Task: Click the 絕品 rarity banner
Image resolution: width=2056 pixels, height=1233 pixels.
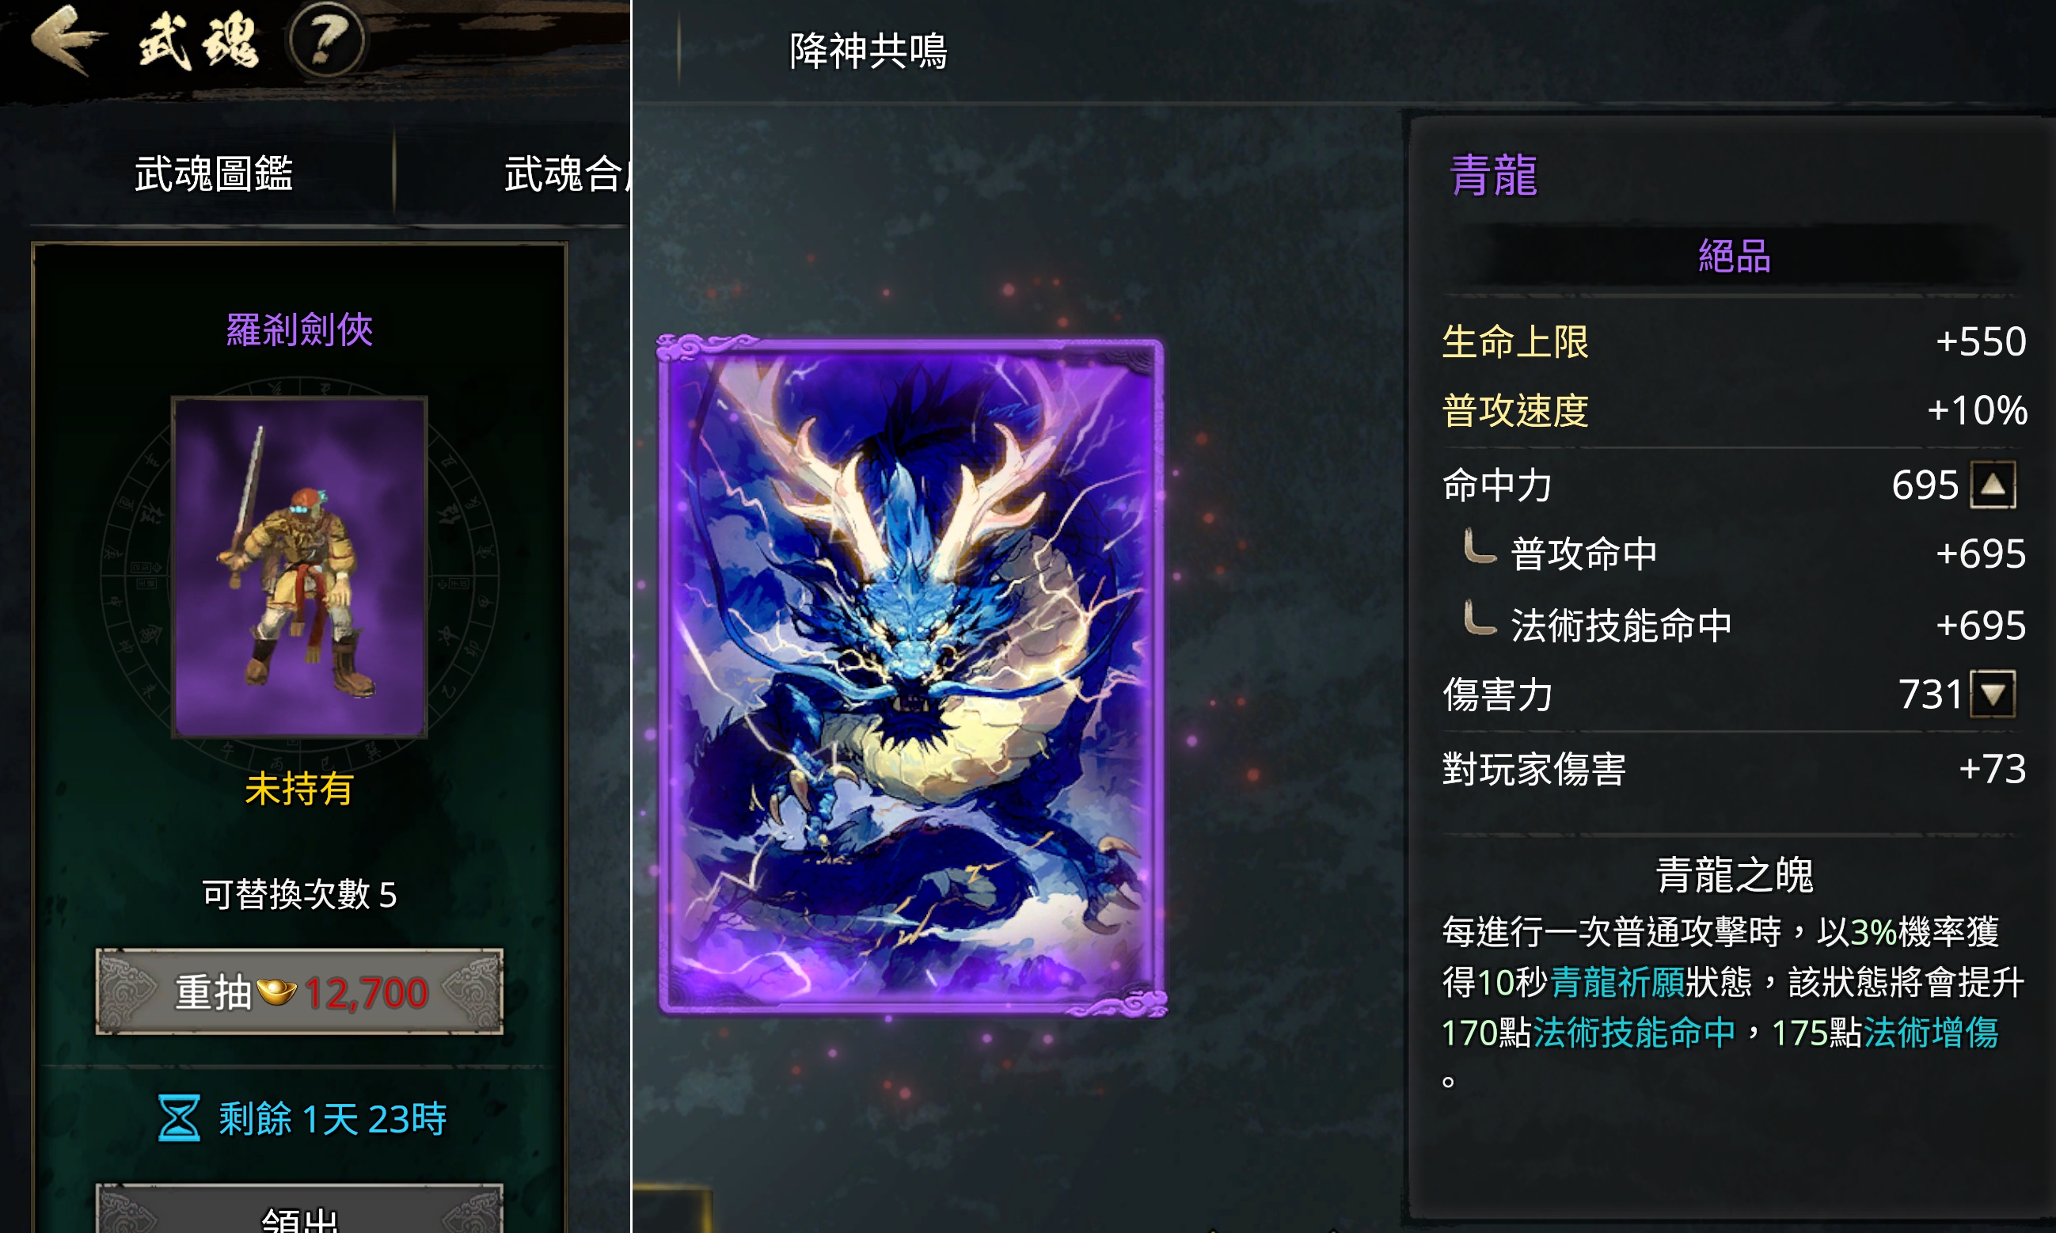Action: [1734, 255]
